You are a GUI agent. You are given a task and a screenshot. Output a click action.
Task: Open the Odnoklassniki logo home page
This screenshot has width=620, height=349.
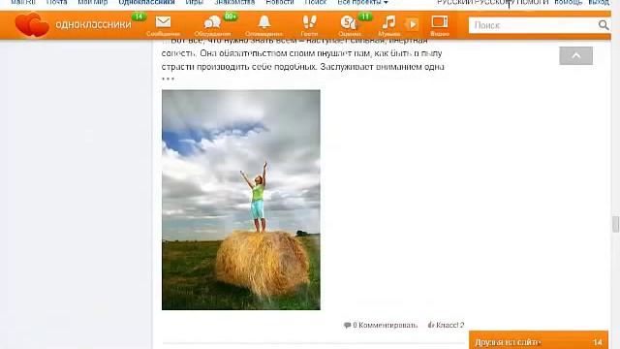pos(74,24)
